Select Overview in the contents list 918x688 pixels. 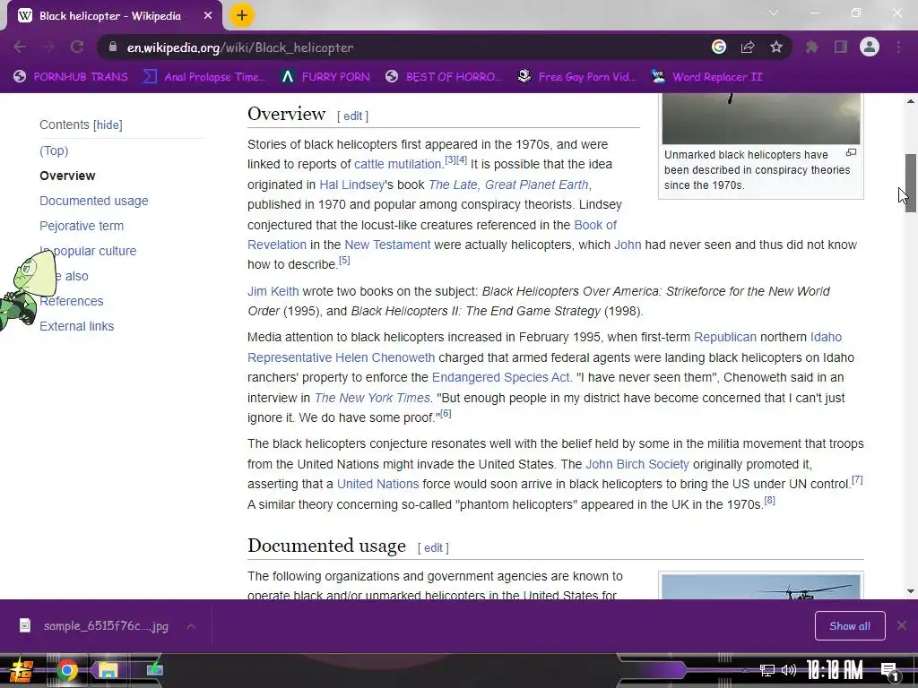coord(67,176)
